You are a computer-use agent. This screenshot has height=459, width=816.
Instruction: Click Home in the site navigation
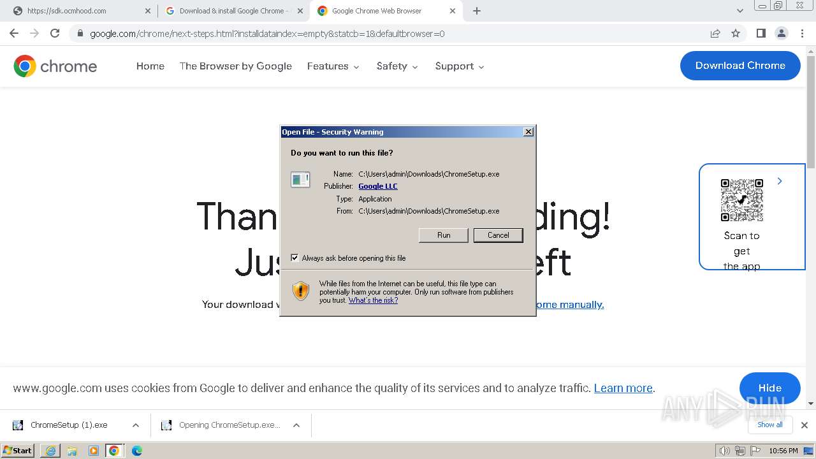[x=150, y=66]
